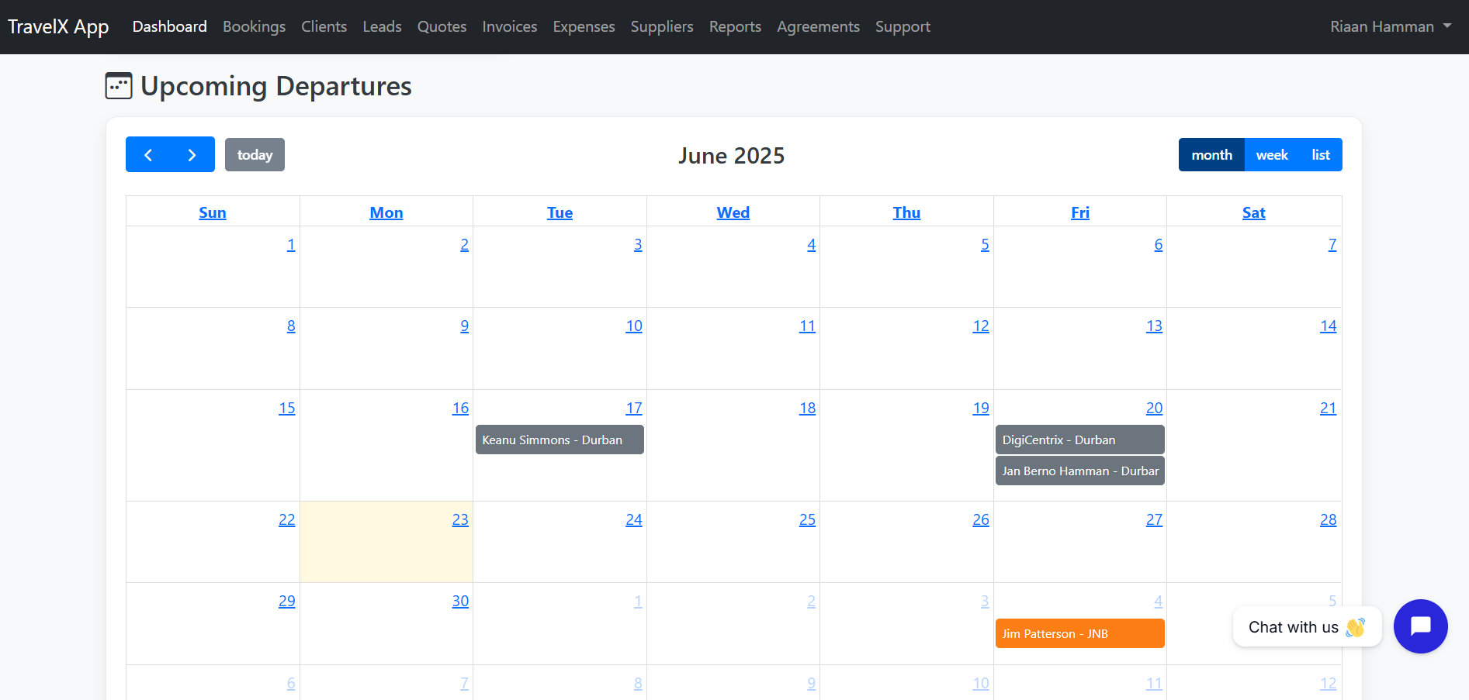Switch to the Bookings section

254,26
